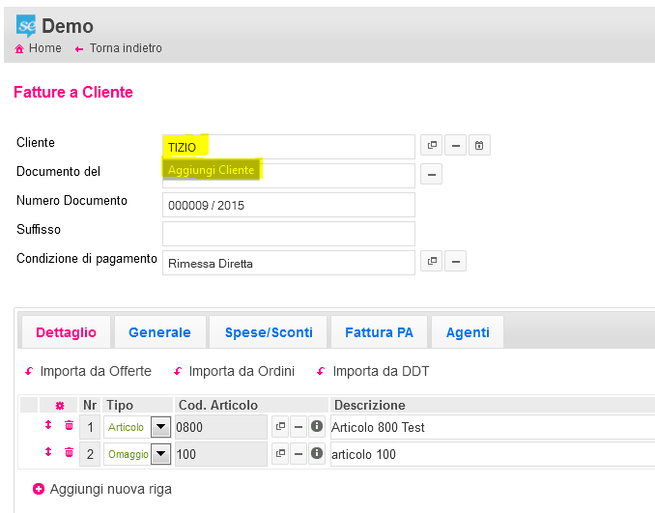Open the Spese/Sconti tab

coord(269,332)
